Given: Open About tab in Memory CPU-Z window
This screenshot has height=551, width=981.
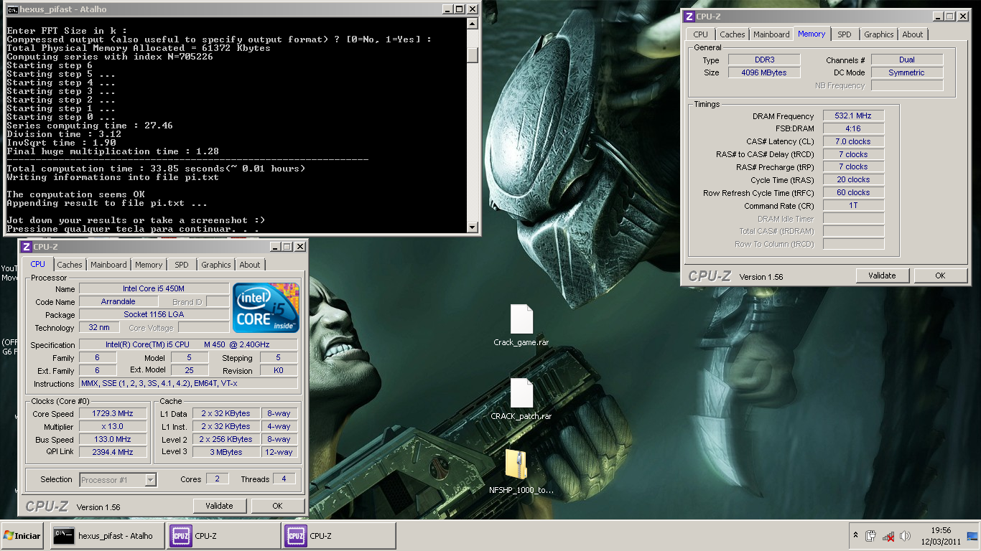Looking at the screenshot, I should tap(913, 34).
